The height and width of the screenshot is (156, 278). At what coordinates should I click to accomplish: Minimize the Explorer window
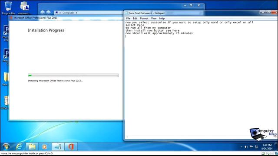coord(185,6)
